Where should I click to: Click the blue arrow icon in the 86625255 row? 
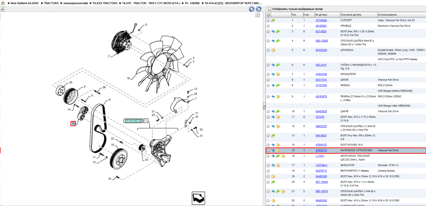point(273,126)
